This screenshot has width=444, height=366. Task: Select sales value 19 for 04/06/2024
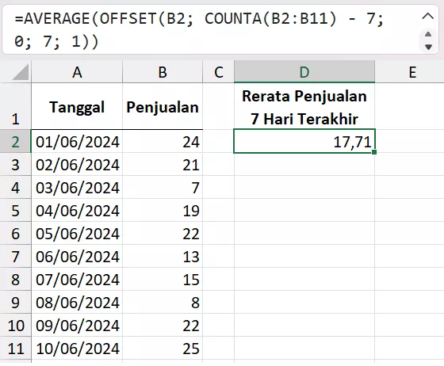[x=163, y=210]
